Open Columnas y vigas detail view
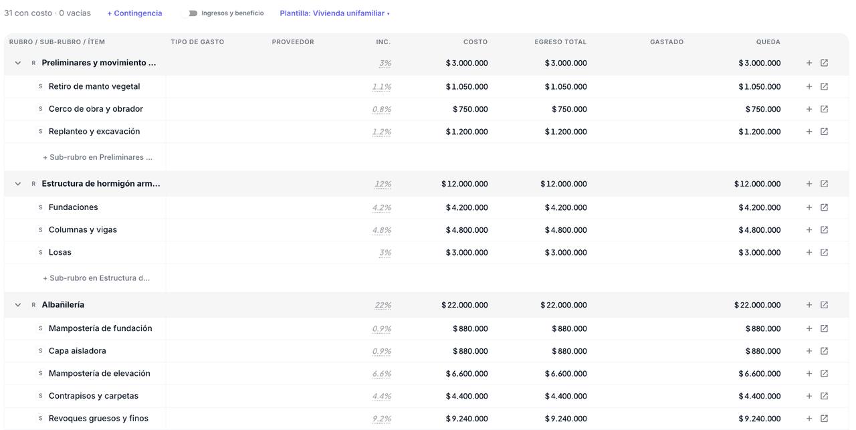856x430 pixels. [x=824, y=230]
